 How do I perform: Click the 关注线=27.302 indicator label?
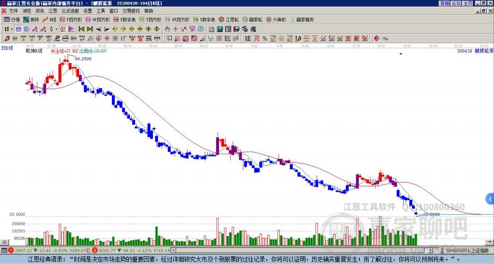point(64,51)
